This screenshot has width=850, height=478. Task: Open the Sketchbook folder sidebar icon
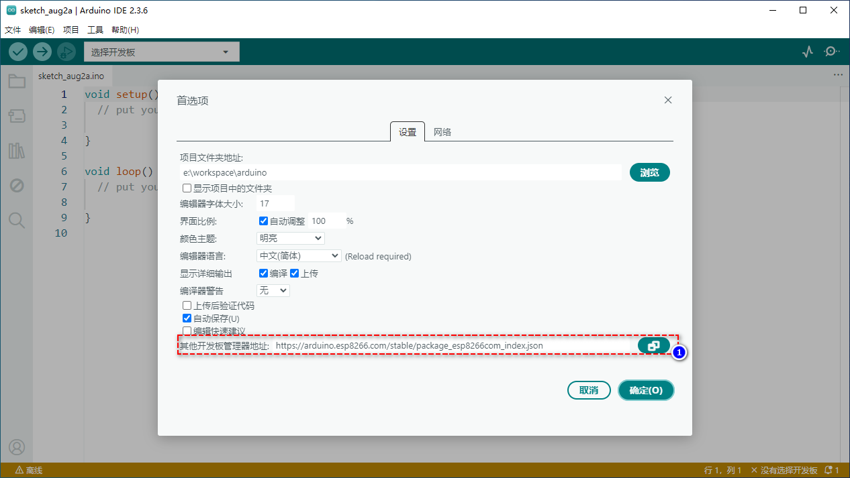[17, 82]
